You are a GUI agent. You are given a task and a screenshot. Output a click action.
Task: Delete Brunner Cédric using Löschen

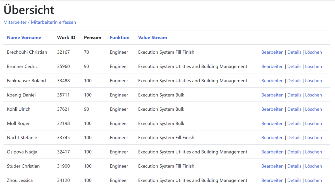[313, 66]
